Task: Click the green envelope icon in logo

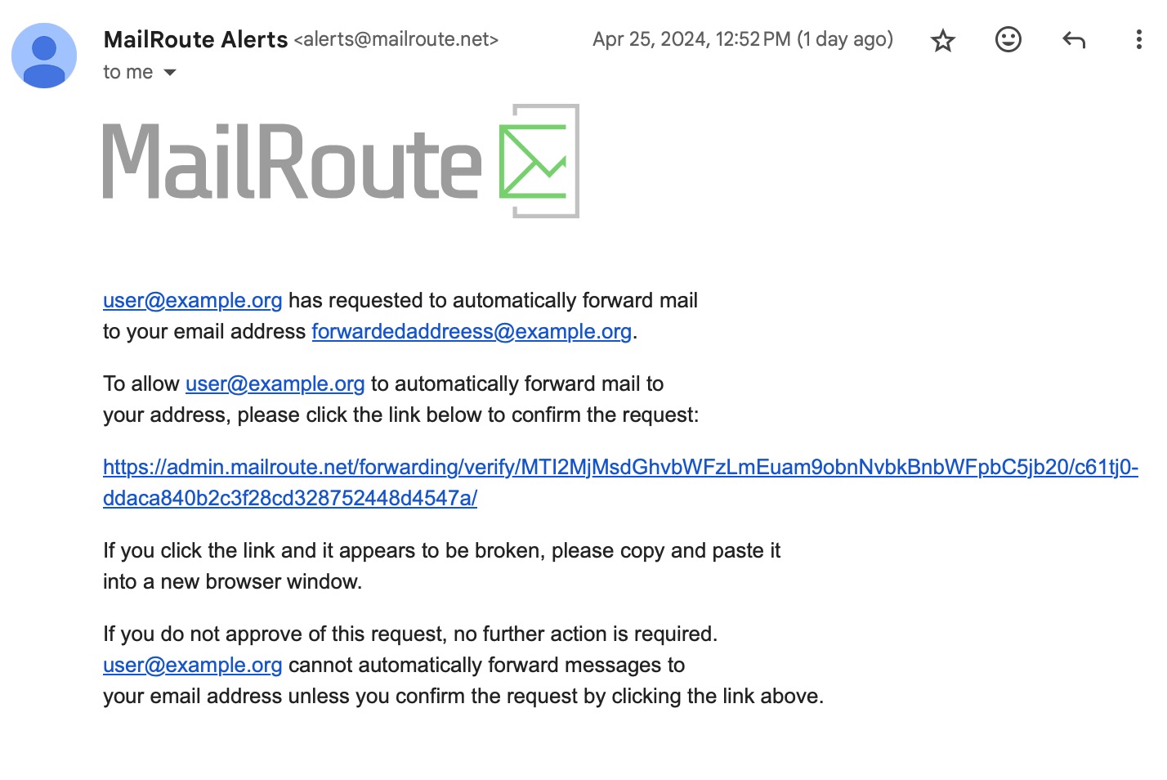Action: [539, 161]
